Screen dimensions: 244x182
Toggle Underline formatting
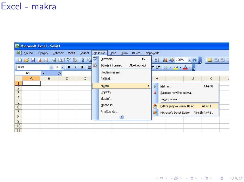click(x=82, y=67)
